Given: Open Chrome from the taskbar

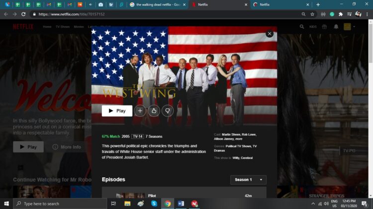Looking at the screenshot, I should [168, 204].
